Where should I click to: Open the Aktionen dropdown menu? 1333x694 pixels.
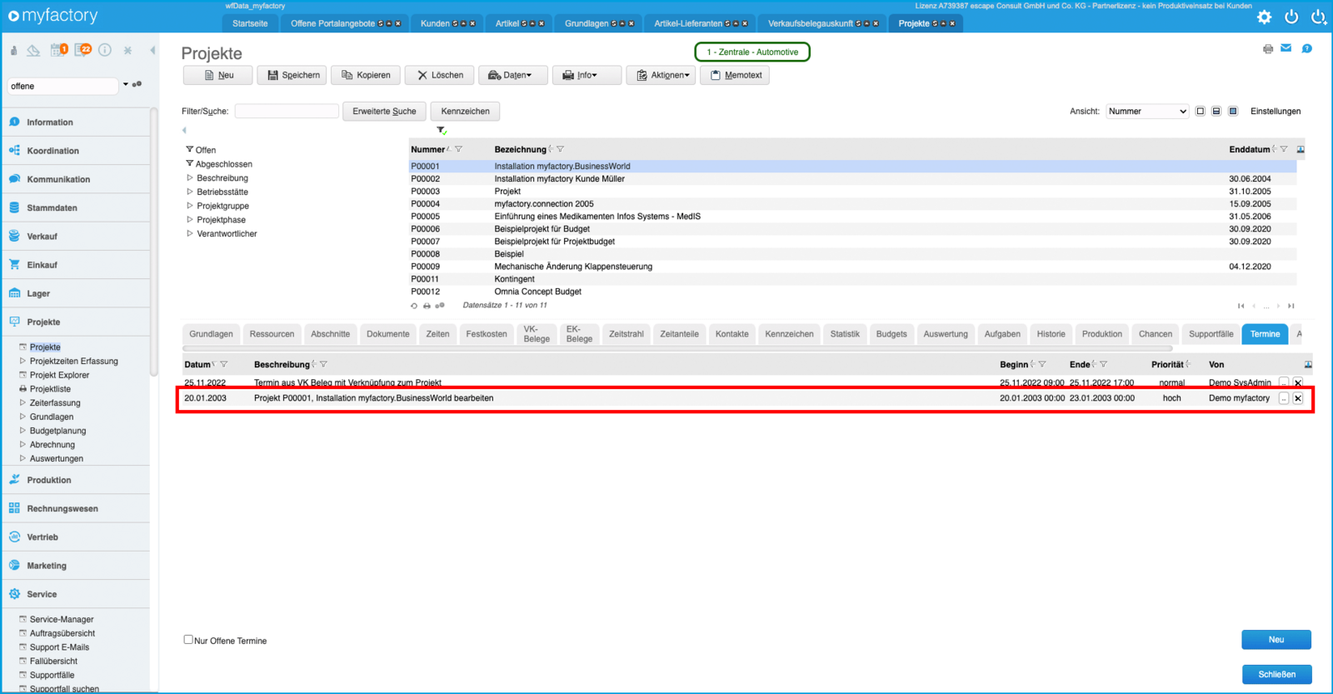click(x=662, y=75)
